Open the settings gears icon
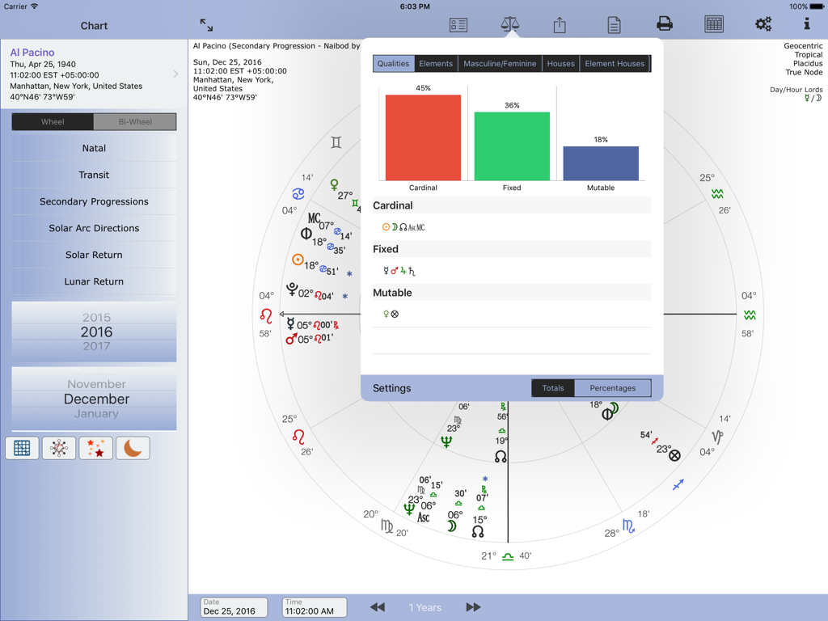 pyautogui.click(x=763, y=24)
